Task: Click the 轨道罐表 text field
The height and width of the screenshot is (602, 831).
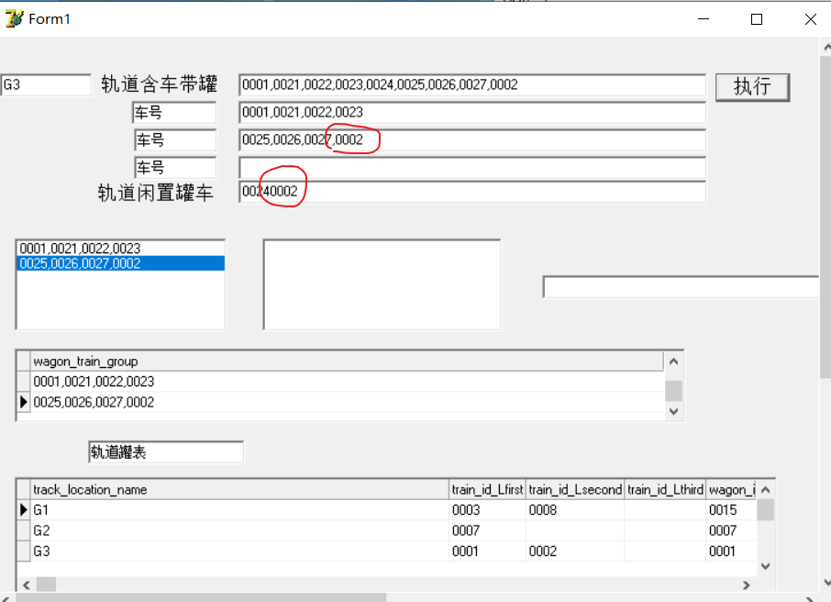Action: (x=166, y=451)
